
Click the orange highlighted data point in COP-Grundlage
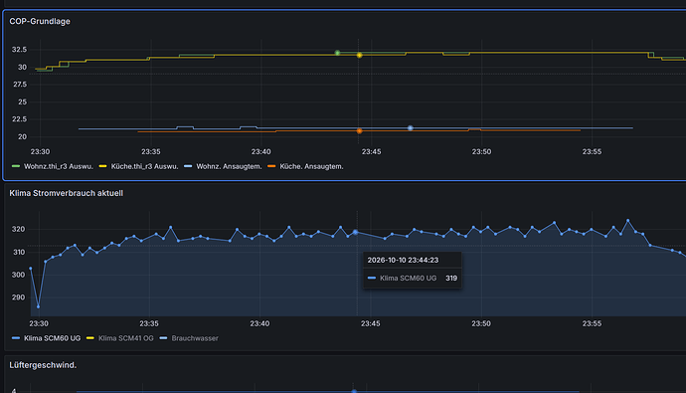tap(359, 131)
